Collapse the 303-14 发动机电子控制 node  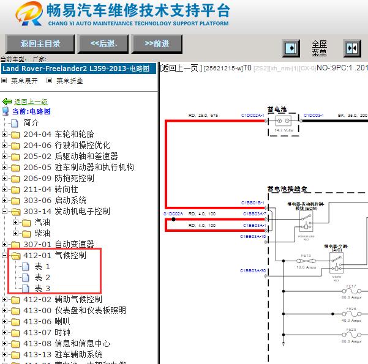point(4,211)
